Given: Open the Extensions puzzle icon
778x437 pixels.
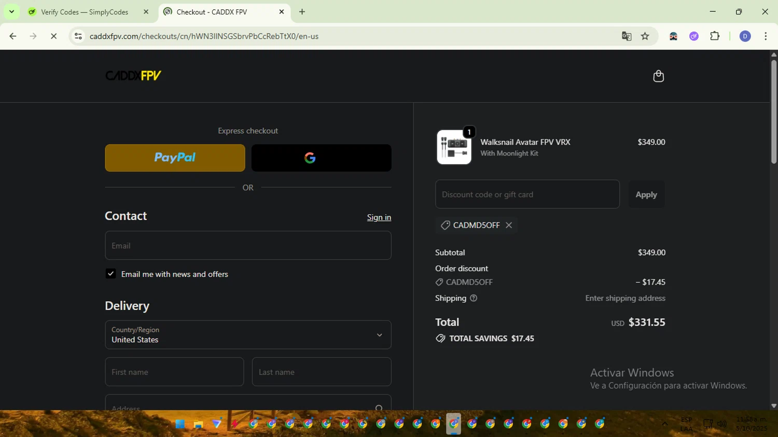Looking at the screenshot, I should pyautogui.click(x=715, y=36).
